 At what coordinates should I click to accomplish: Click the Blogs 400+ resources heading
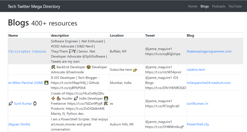click(x=42, y=23)
